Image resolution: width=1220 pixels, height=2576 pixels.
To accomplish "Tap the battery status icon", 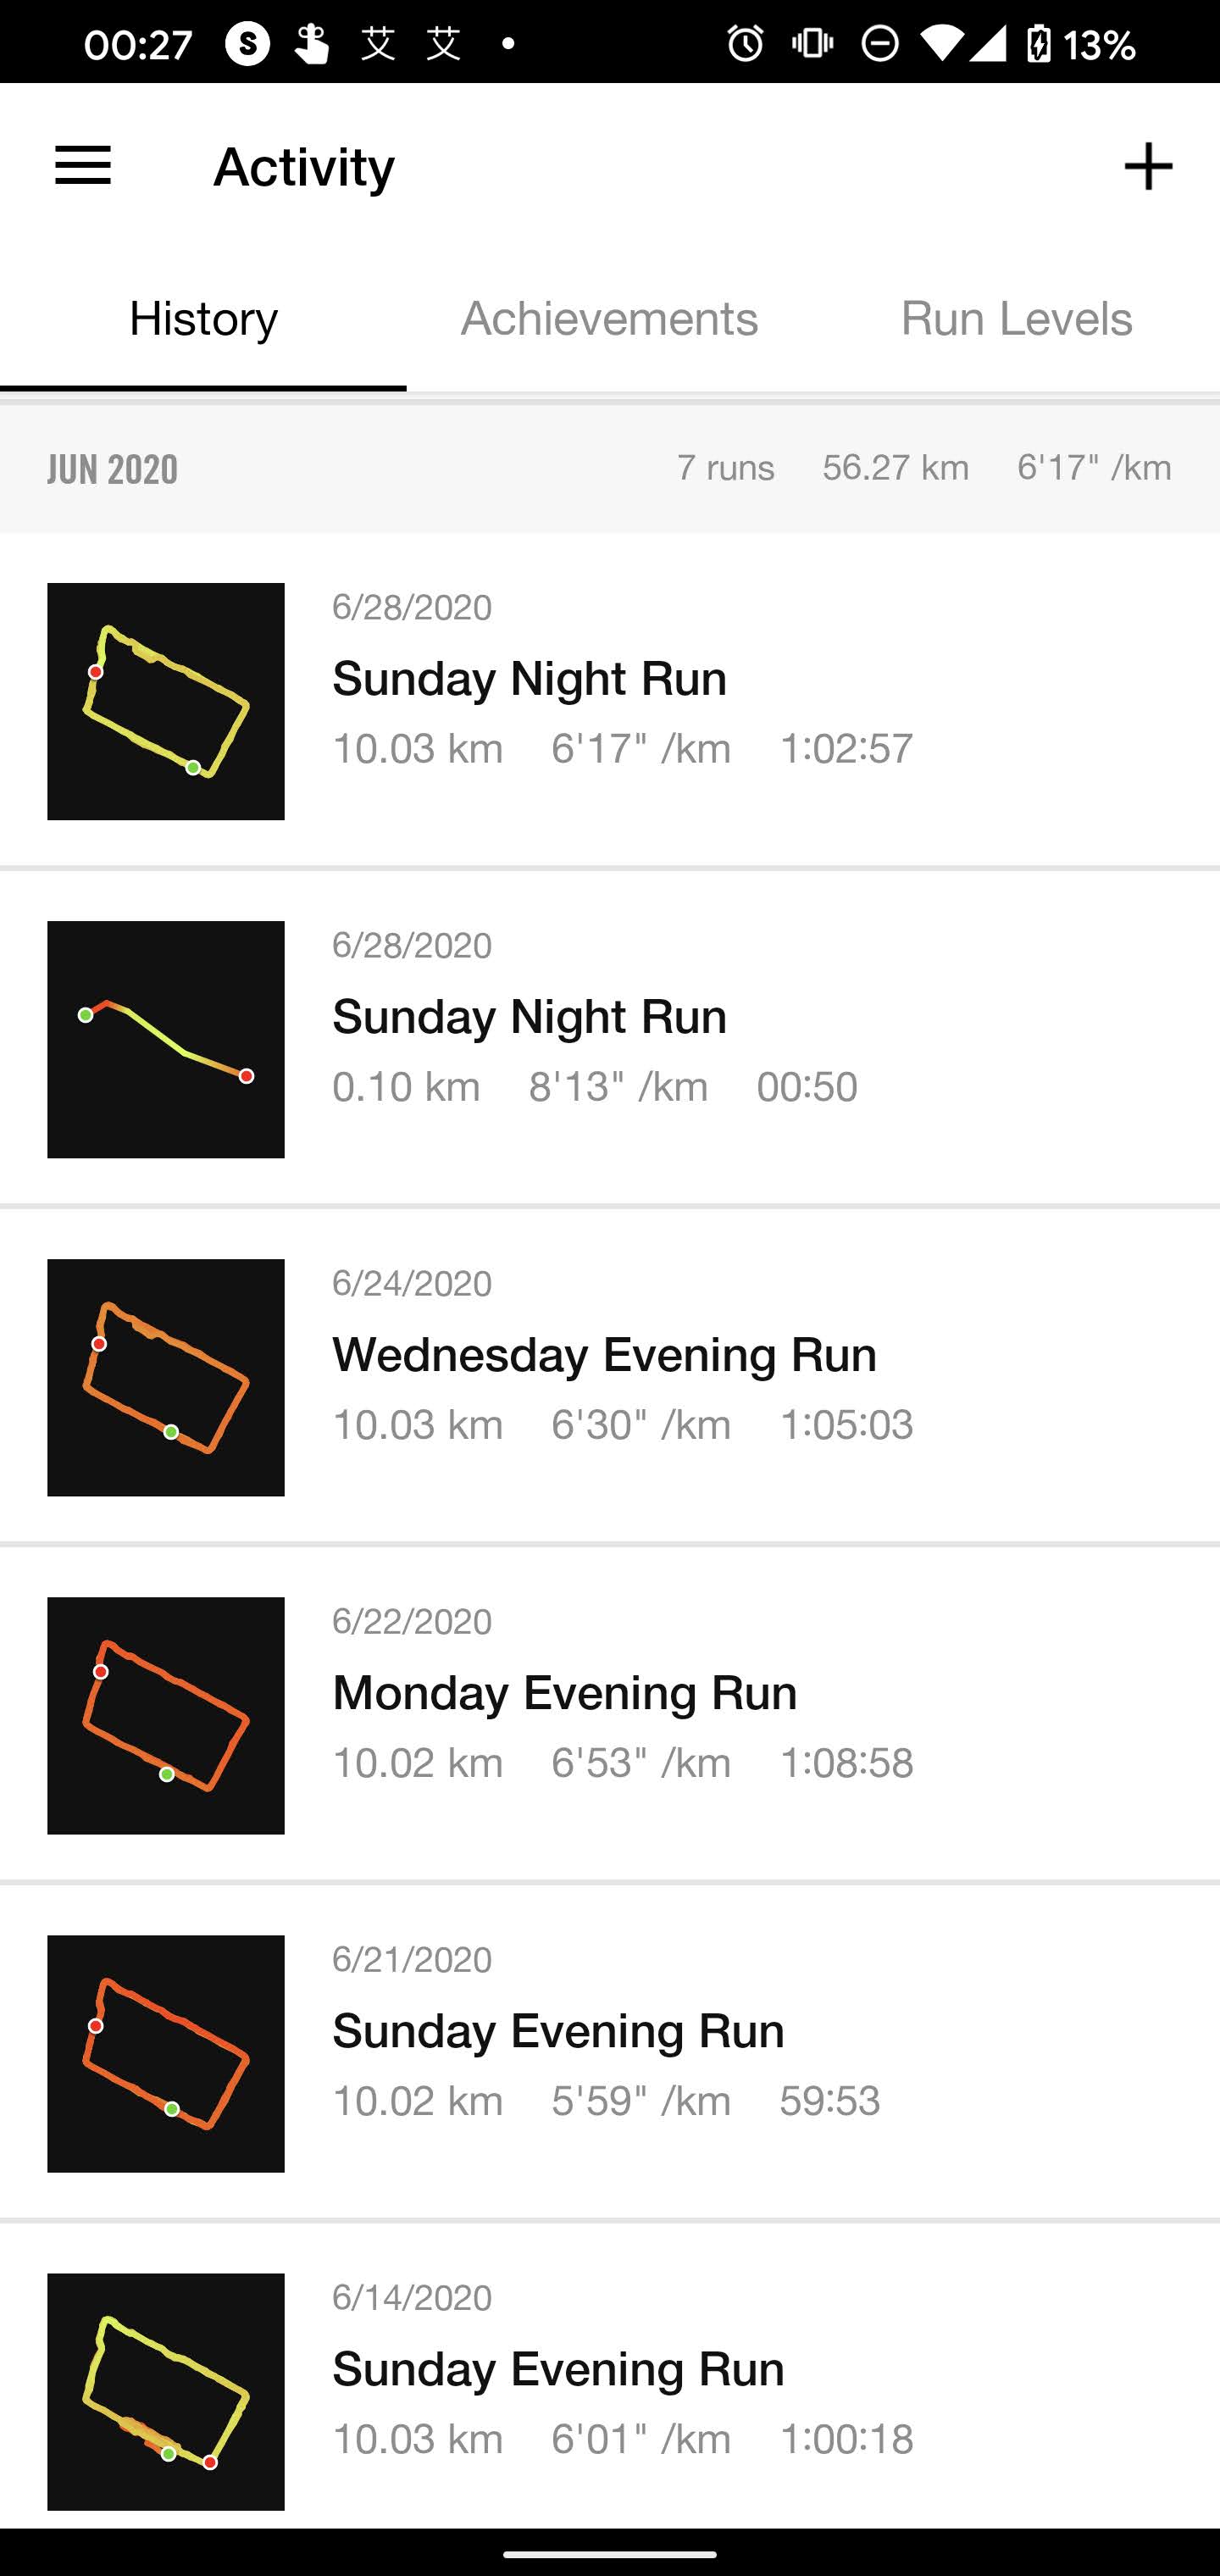I will tap(1039, 43).
